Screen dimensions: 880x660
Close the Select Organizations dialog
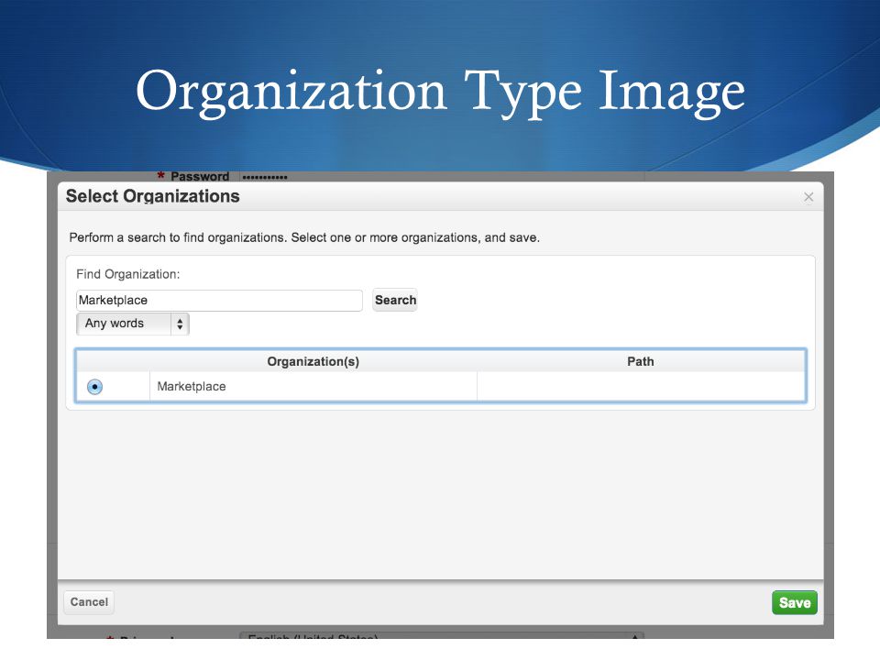808,197
